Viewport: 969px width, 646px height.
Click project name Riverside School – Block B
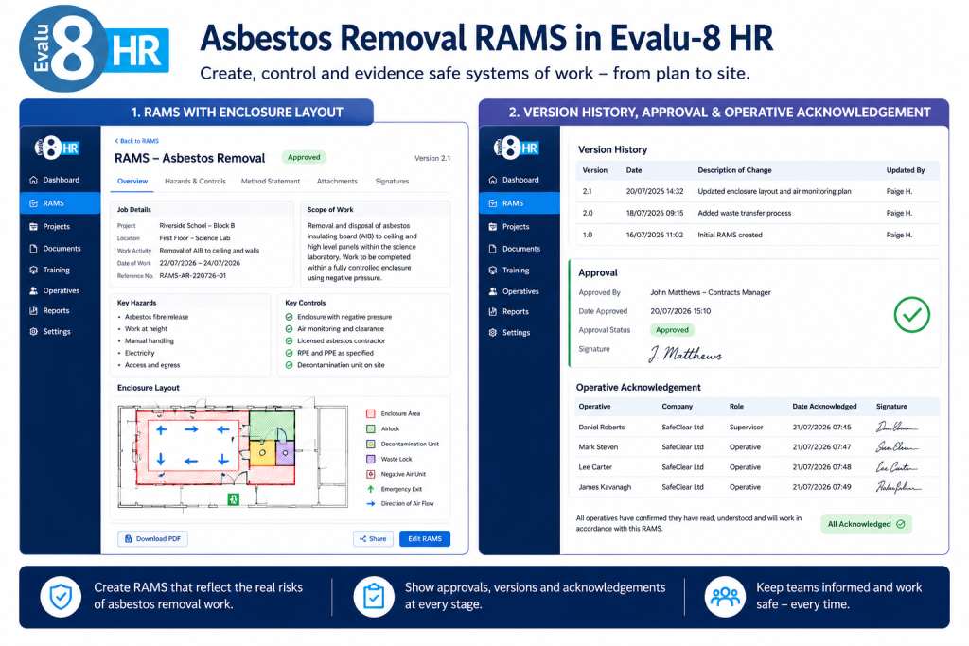197,225
